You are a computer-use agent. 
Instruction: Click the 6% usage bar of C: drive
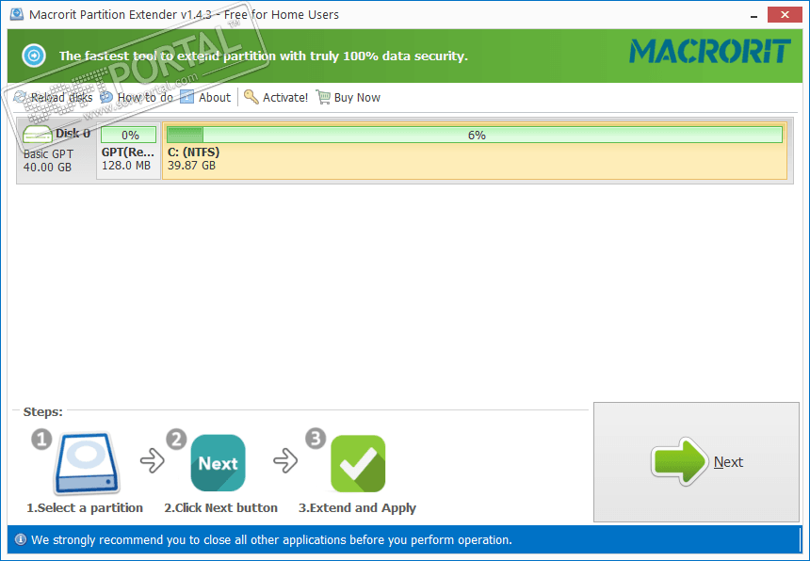(475, 135)
